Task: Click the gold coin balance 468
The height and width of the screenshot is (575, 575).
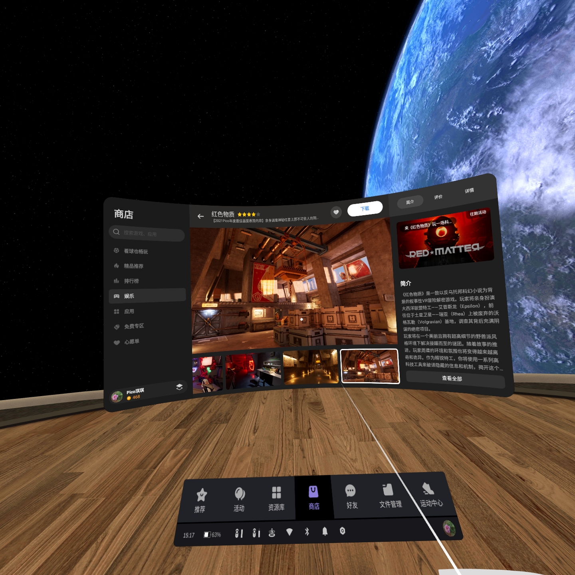Action: pyautogui.click(x=133, y=397)
